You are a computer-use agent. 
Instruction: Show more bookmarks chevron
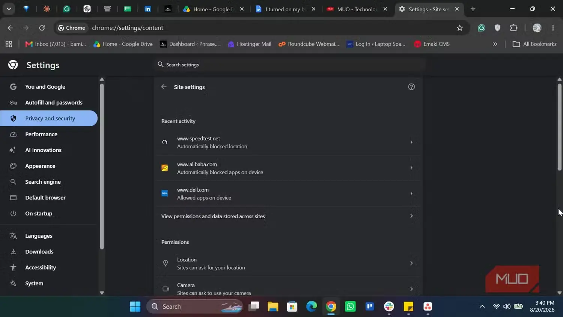tap(495, 44)
